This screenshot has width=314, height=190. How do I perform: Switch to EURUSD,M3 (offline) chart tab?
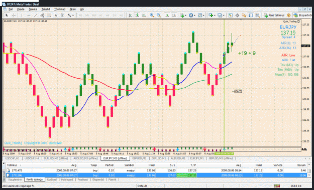56,158
